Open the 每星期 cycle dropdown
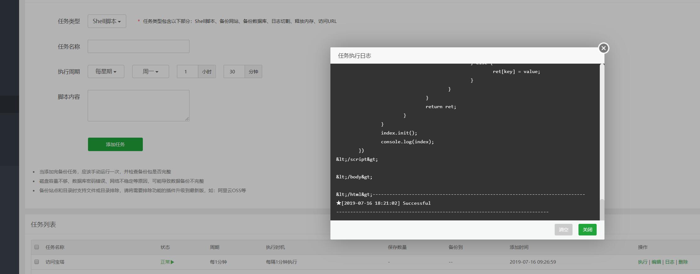Screen dimensions: 700x274 pyautogui.click(x=106, y=71)
